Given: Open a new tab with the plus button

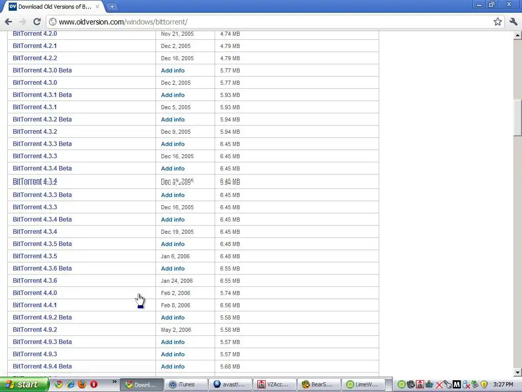Looking at the screenshot, I should pyautogui.click(x=112, y=6).
